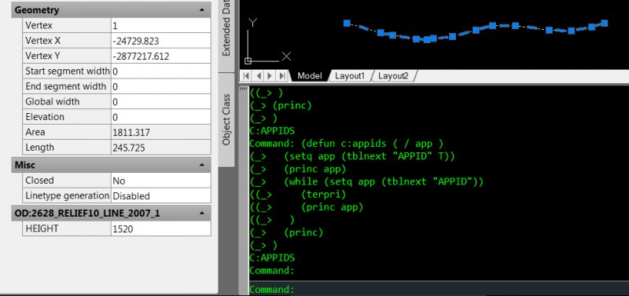Collapse the Misc section arrow
This screenshot has width=629, height=296.
(x=202, y=165)
